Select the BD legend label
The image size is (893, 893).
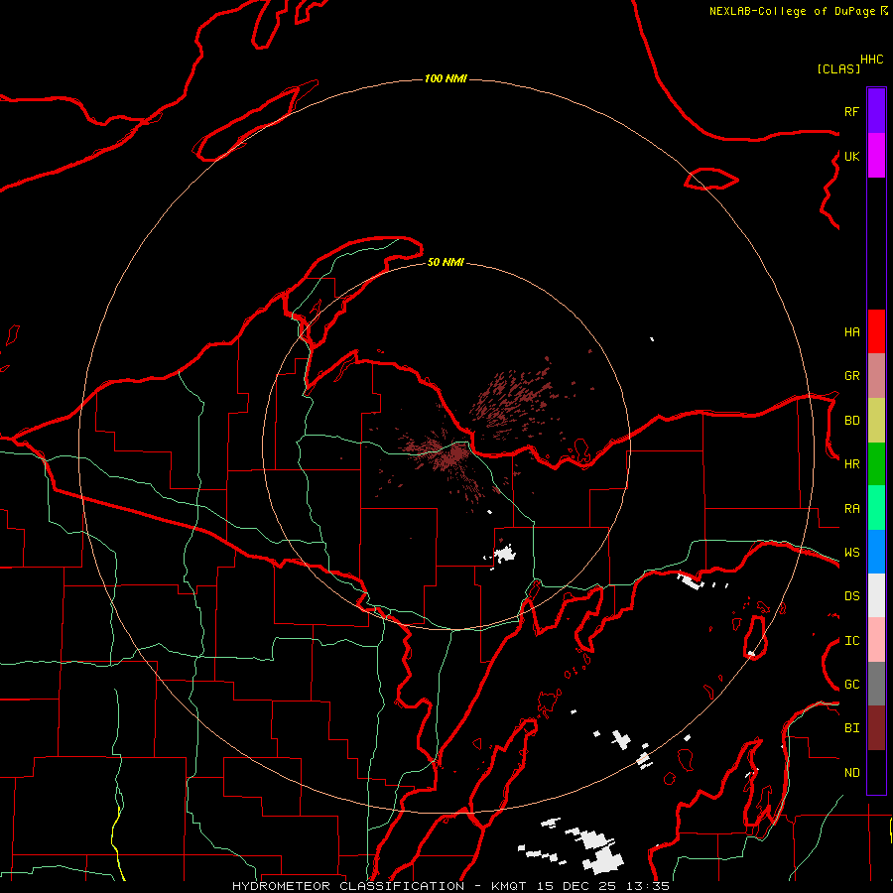851,421
